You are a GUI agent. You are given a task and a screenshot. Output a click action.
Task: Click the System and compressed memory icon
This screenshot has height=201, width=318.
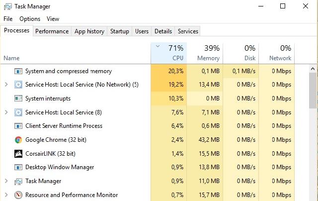tap(18, 71)
